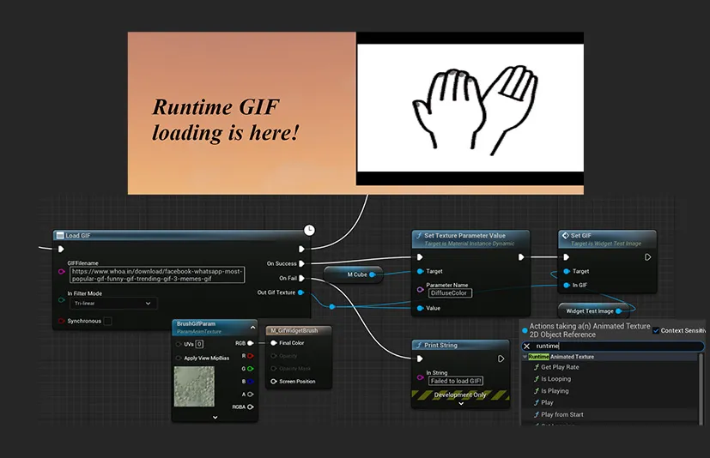The width and height of the screenshot is (710, 458).
Task: Click the M Cube variable output pin
Action: click(x=373, y=274)
